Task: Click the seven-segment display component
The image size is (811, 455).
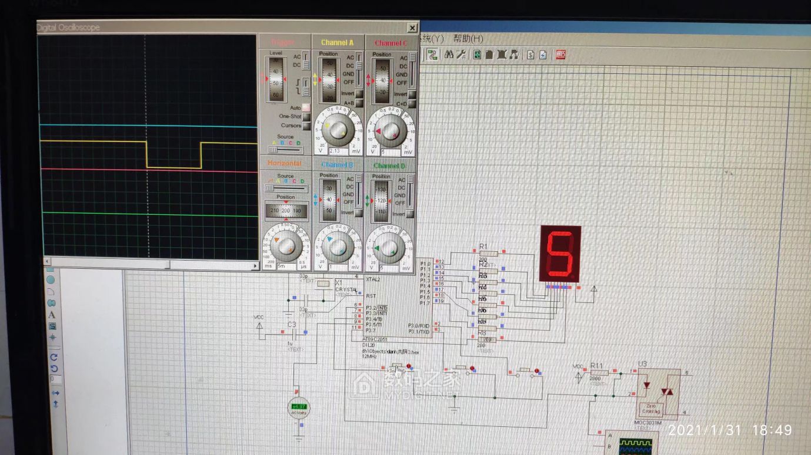Action: [560, 254]
